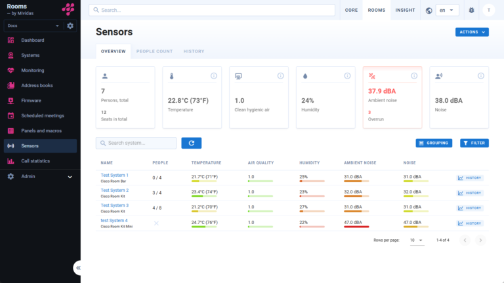Image resolution: width=504 pixels, height=283 pixels.
Task: Open the Systems sidebar icon
Action: coord(10,55)
